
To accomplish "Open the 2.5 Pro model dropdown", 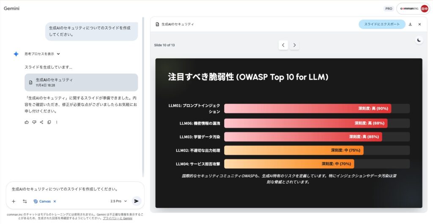I will click(118, 201).
